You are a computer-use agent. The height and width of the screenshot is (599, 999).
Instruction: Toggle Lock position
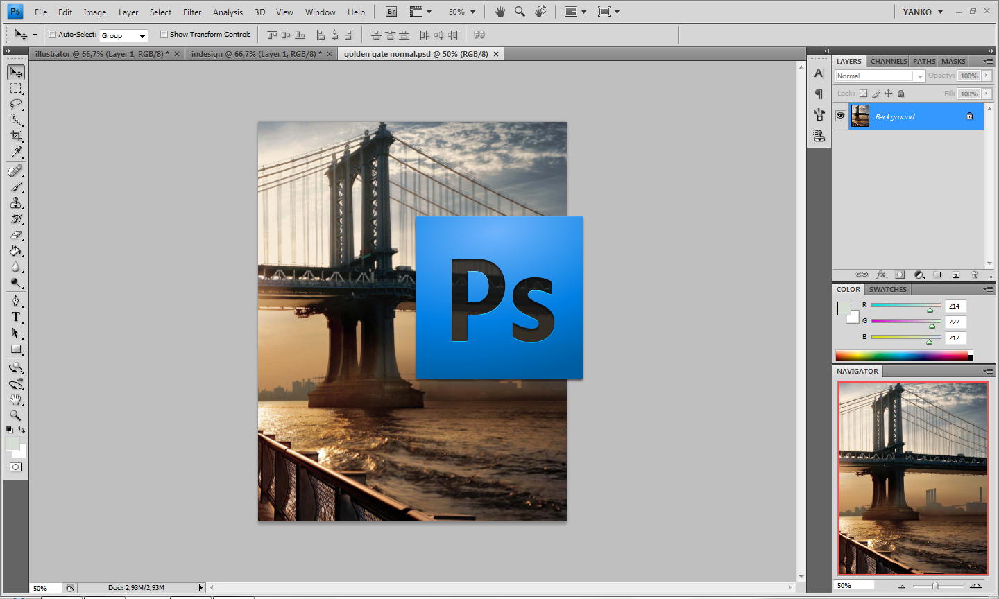click(888, 94)
